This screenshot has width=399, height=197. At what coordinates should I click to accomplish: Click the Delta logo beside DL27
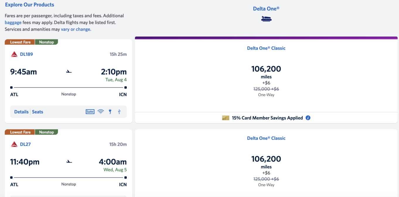(14, 144)
